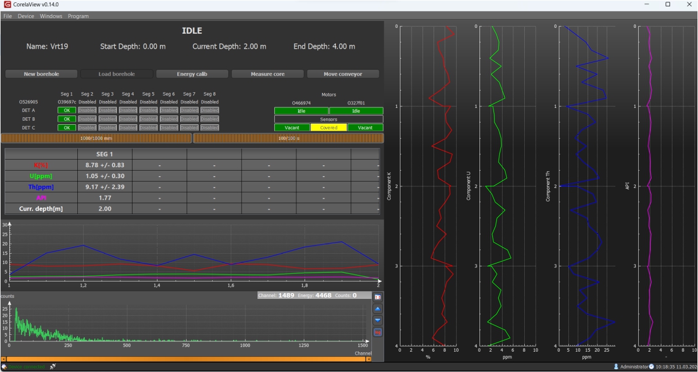The width and height of the screenshot is (698, 372).
Task: Click the Energy 4468 readout
Action: point(316,295)
